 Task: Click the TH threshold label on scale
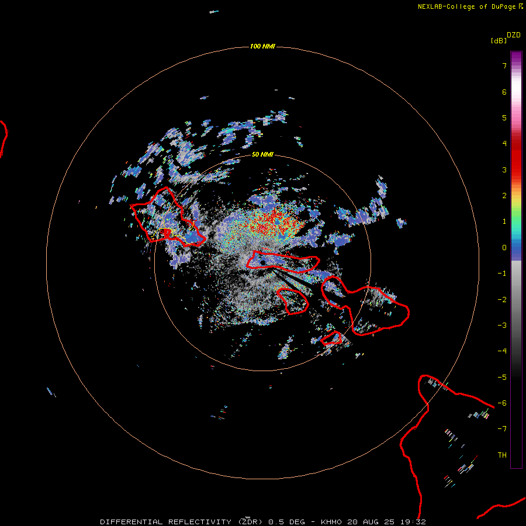pos(502,455)
